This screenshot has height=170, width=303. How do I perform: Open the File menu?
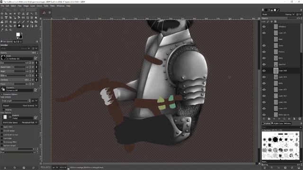coord(2,6)
